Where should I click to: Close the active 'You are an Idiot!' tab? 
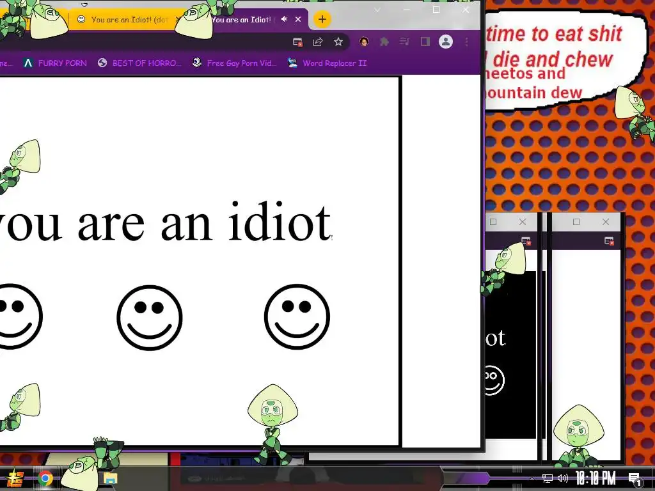pyautogui.click(x=298, y=19)
